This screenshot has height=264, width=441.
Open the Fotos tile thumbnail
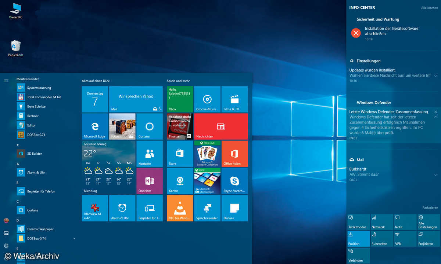click(x=122, y=126)
